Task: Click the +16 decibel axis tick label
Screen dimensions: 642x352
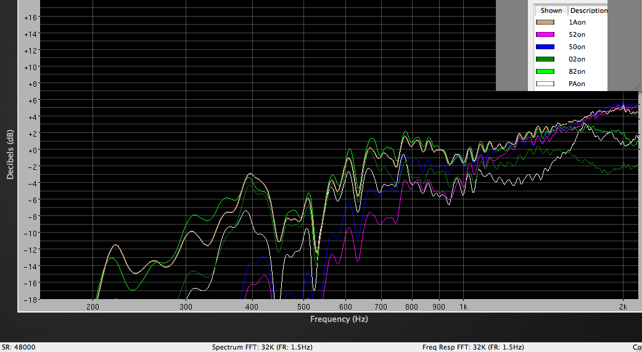Action: [x=31, y=17]
